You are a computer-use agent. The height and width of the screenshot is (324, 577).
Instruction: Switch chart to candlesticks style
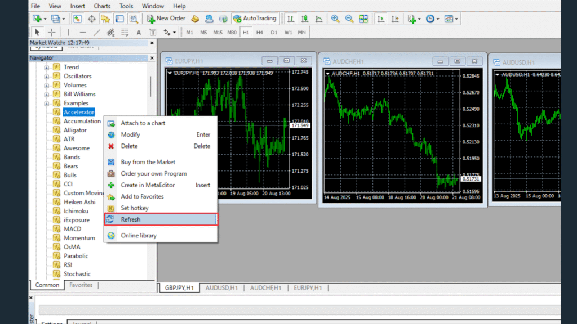(305, 19)
